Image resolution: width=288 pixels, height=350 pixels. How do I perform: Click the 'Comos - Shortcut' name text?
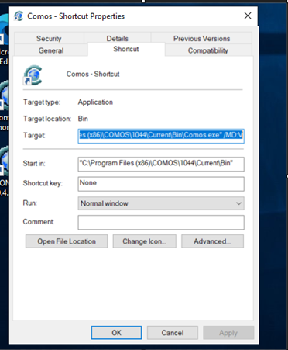[x=93, y=74]
